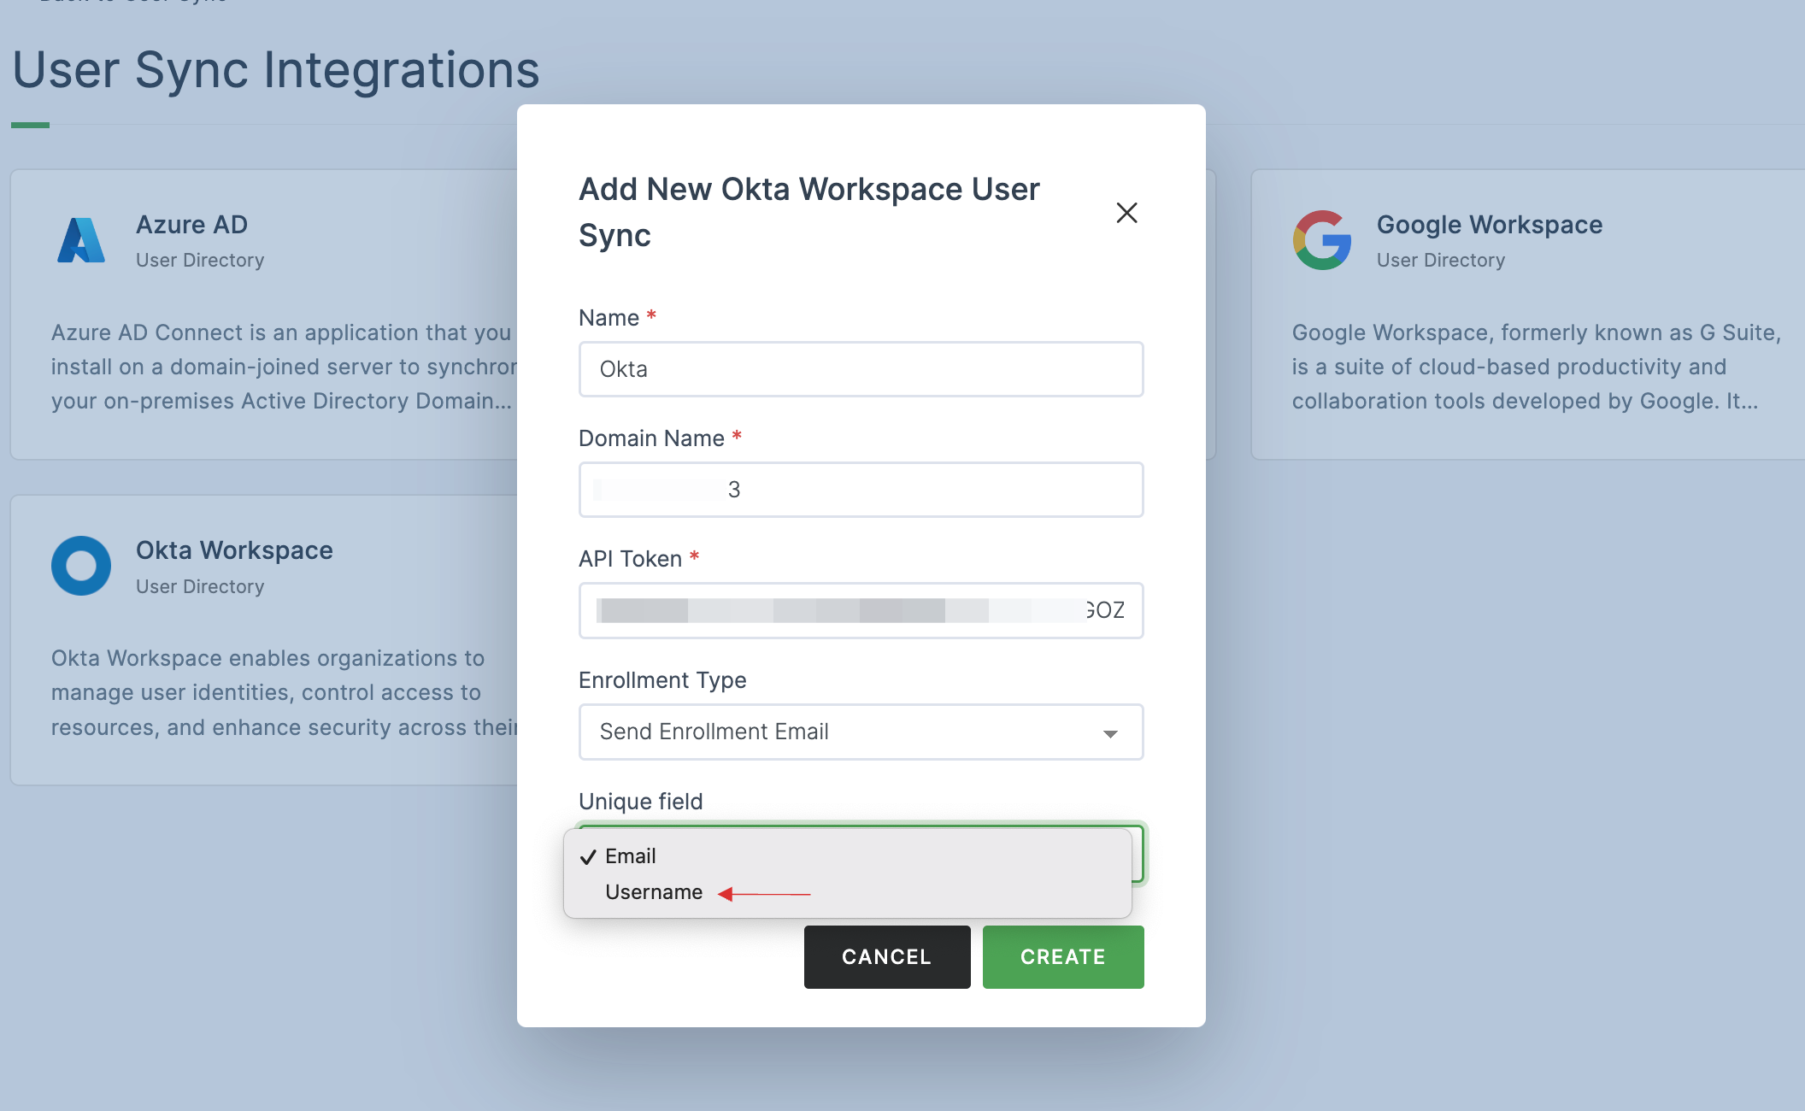
Task: Click the Google Workspace G logo
Action: [x=1322, y=240]
